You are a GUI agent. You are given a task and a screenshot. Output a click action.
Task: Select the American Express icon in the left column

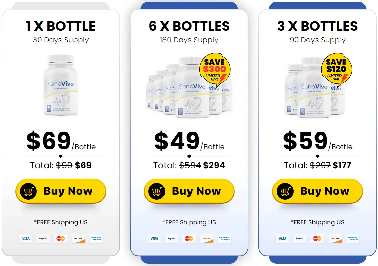96,238
